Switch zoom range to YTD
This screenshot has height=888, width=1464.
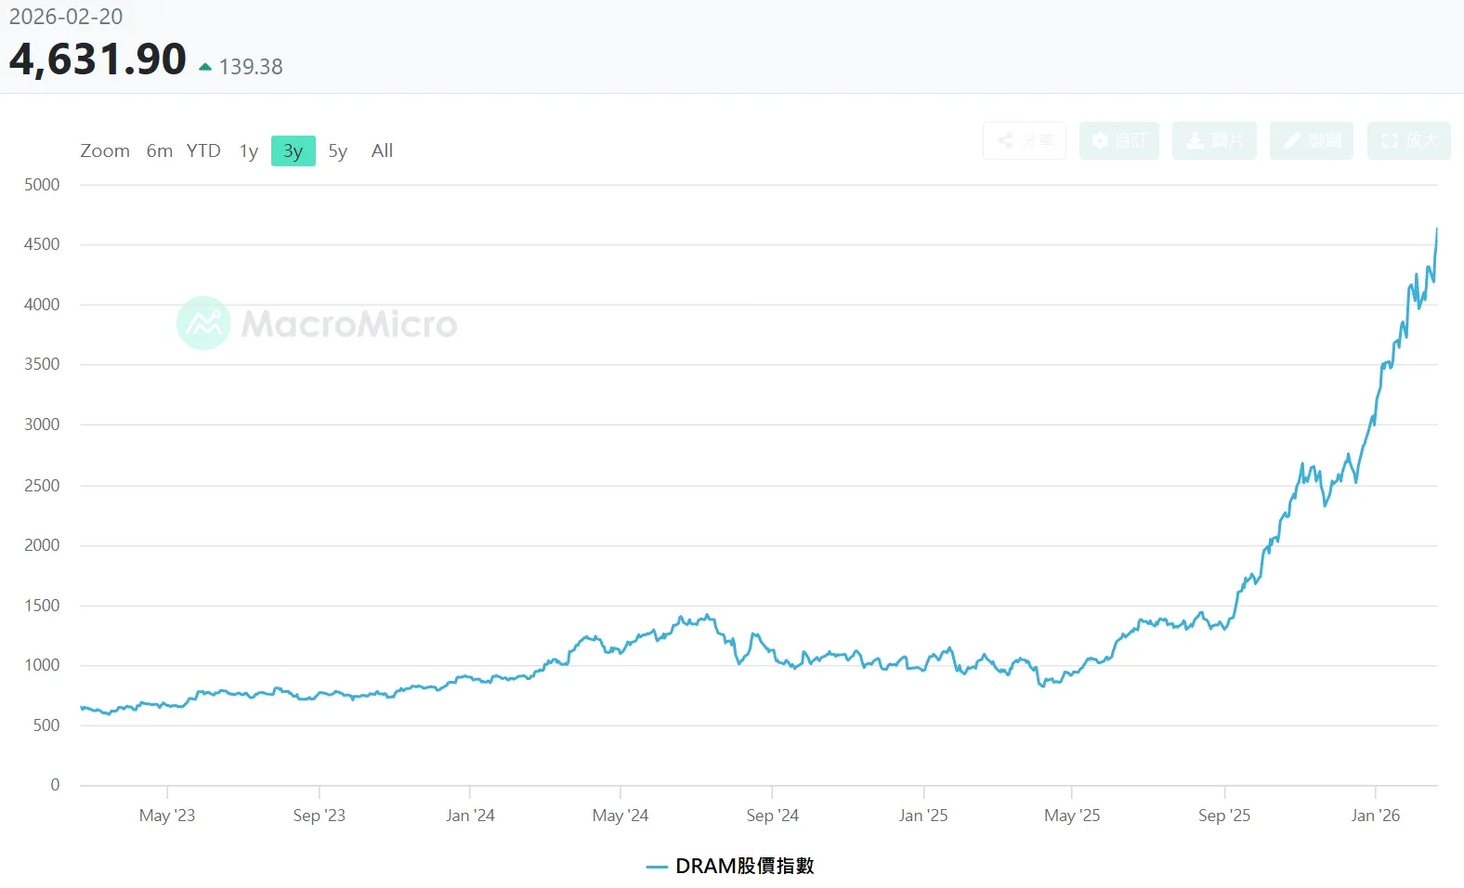pyautogui.click(x=203, y=150)
